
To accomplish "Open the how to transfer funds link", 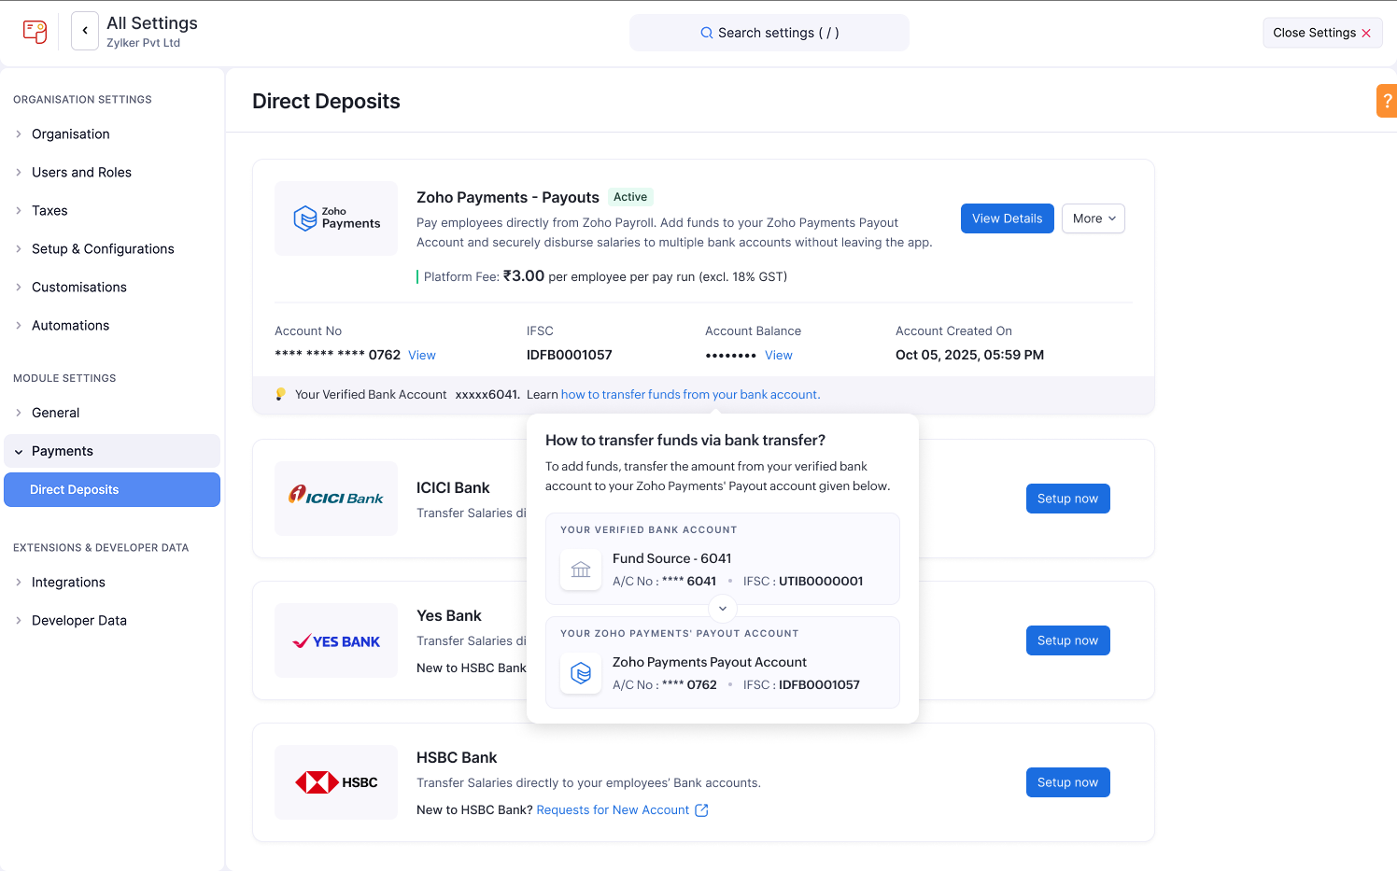I will (689, 394).
